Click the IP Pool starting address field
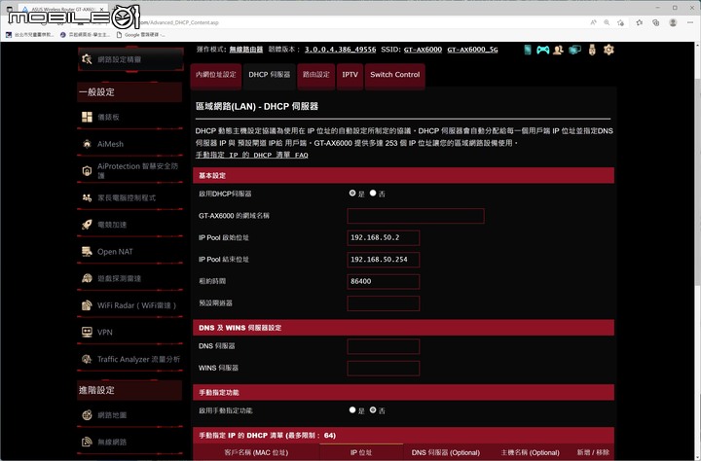This screenshot has width=701, height=461. (x=384, y=237)
